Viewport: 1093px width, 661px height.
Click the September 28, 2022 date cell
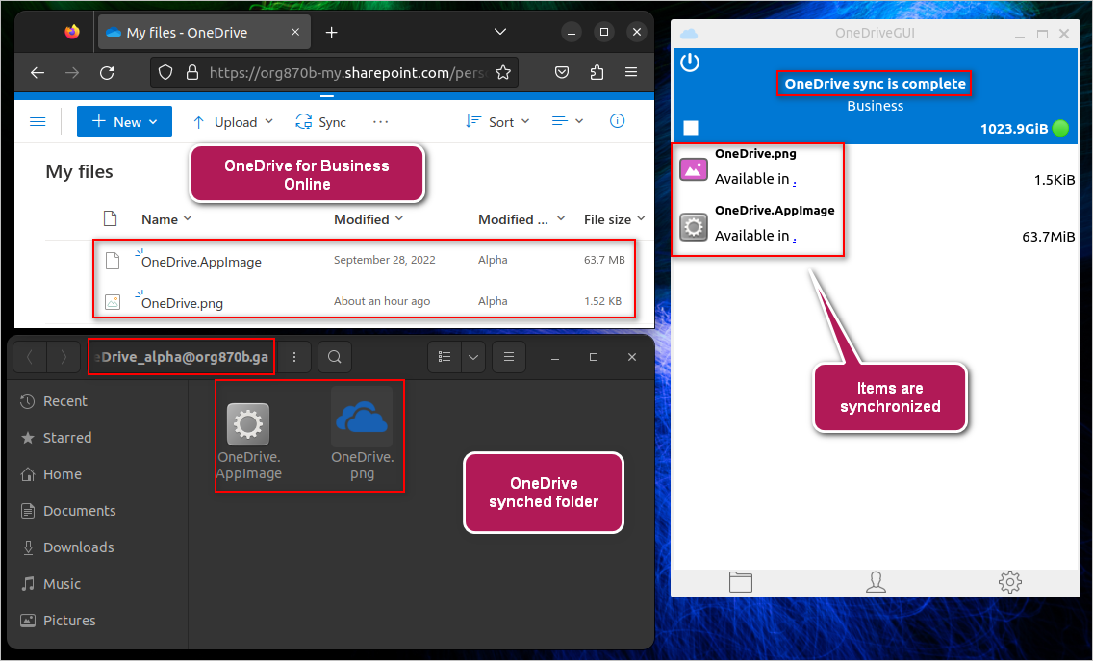(x=384, y=260)
